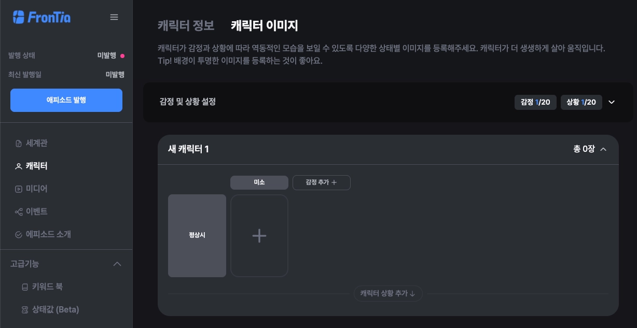Go to 이벤트 in the sidebar
Image resolution: width=637 pixels, height=328 pixels.
[36, 211]
